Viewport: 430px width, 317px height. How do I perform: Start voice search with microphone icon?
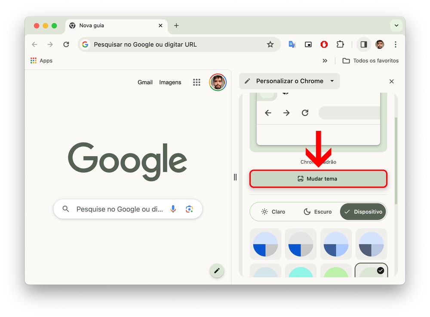click(x=173, y=209)
